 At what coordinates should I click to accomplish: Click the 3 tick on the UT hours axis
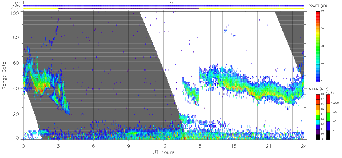click(x=58, y=146)
